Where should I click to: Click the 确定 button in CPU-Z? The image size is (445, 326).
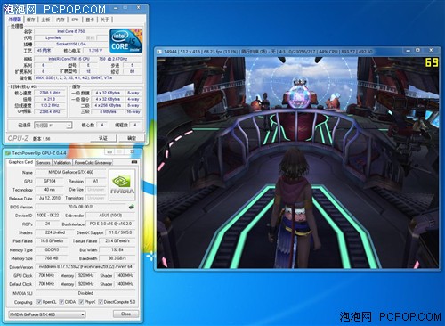point(132,138)
